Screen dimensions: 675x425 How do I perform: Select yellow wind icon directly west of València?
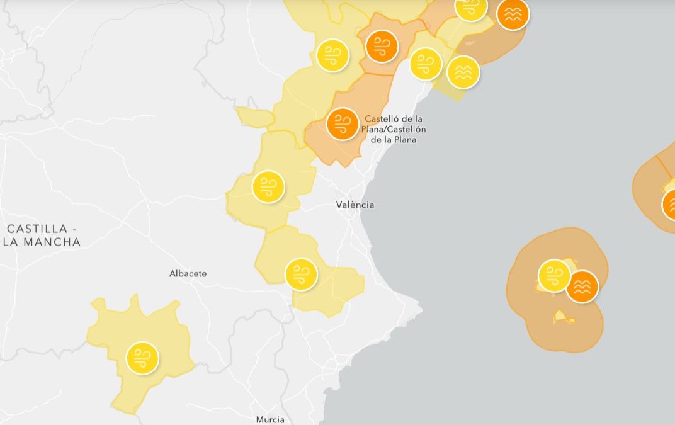pyautogui.click(x=268, y=186)
